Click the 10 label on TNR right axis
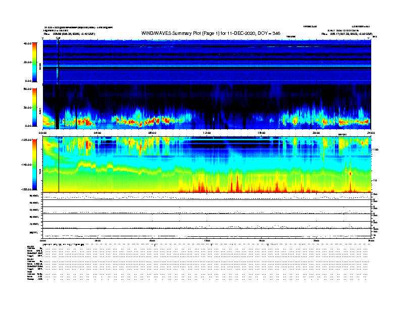400x309 pixels. (x=375, y=180)
